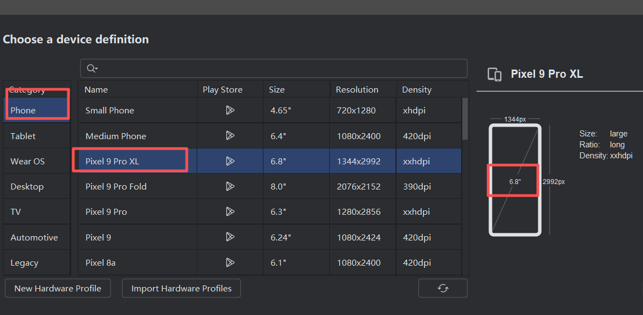Click Play Store icon for Pixel 8a
The width and height of the screenshot is (643, 315).
230,262
